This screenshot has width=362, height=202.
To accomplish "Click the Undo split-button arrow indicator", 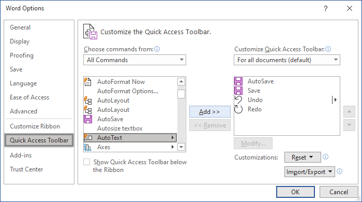I will pyautogui.click(x=334, y=100).
